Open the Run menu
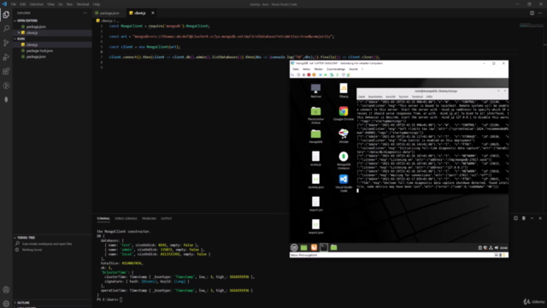The image size is (547, 308). click(x=69, y=4)
